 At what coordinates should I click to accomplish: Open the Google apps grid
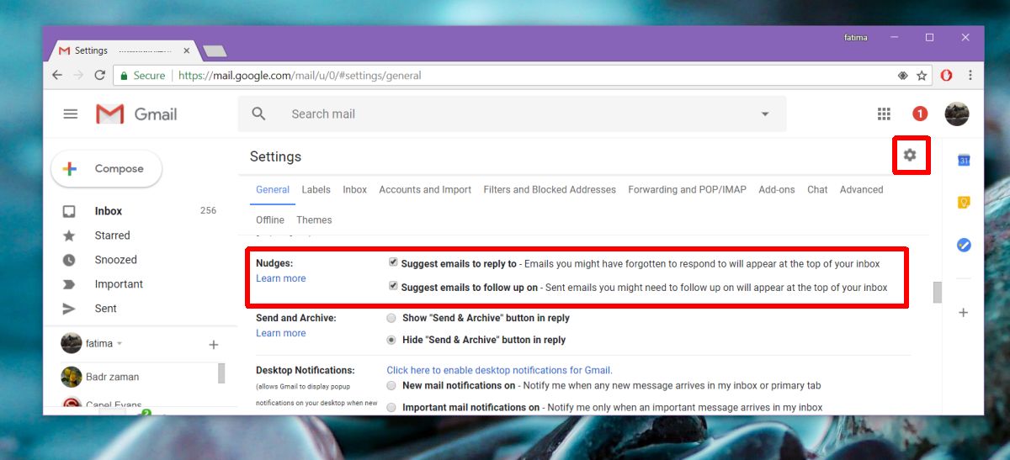point(884,114)
